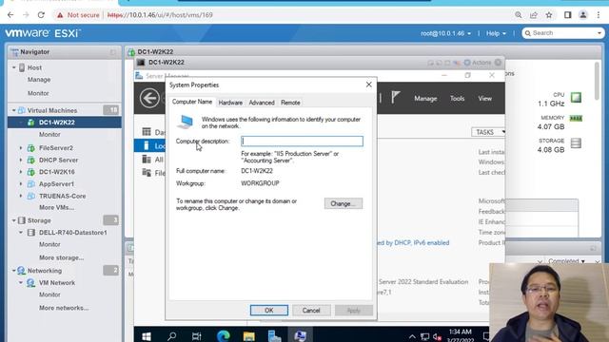609x342 pixels.
Task: Switch to the Hardware tab
Action: point(230,103)
